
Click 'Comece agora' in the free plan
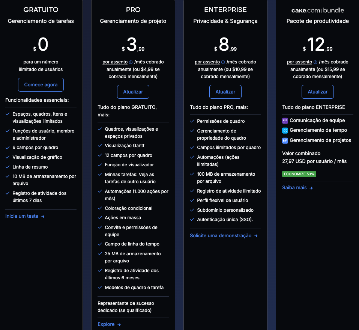point(41,84)
